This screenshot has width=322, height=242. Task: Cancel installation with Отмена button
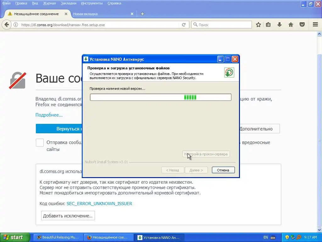pyautogui.click(x=223, y=170)
